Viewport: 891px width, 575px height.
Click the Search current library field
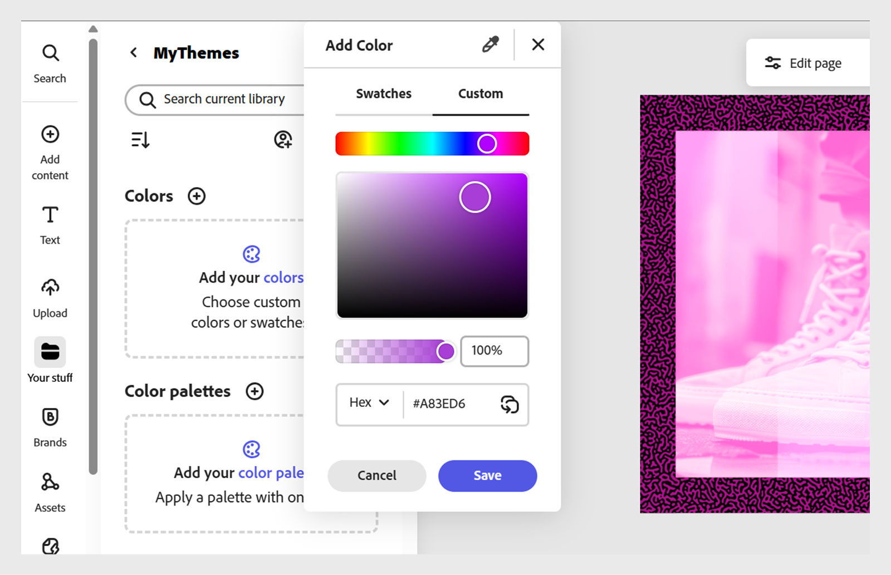coord(215,100)
